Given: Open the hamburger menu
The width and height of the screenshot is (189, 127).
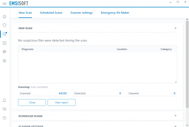Looking at the screenshot, I should (4, 3).
